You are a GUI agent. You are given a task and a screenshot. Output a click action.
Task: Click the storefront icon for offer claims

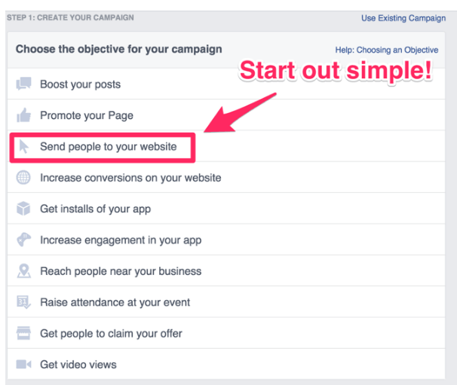(x=23, y=333)
